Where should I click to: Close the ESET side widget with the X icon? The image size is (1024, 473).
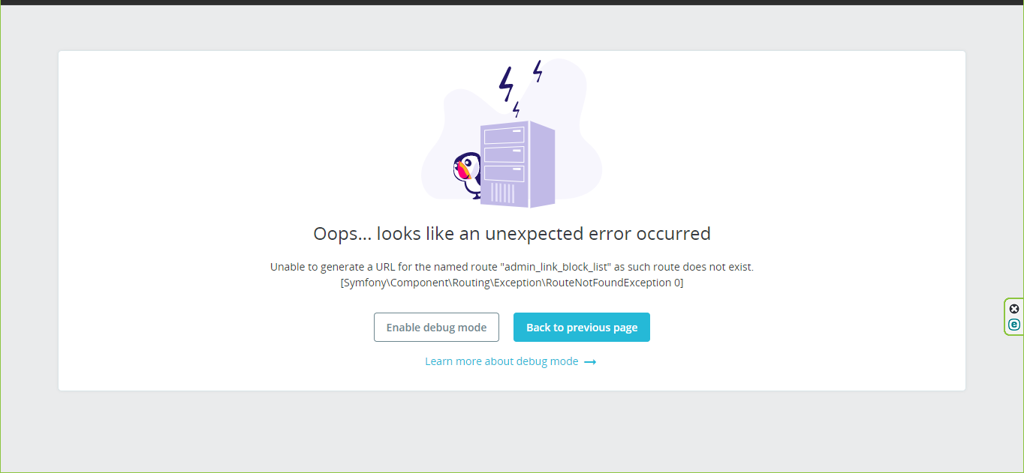1014,309
